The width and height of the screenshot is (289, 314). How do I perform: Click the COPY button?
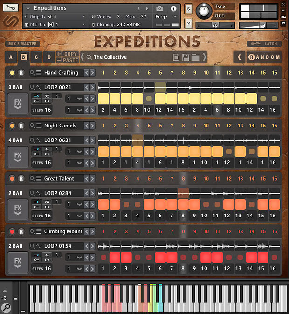(x=70, y=54)
